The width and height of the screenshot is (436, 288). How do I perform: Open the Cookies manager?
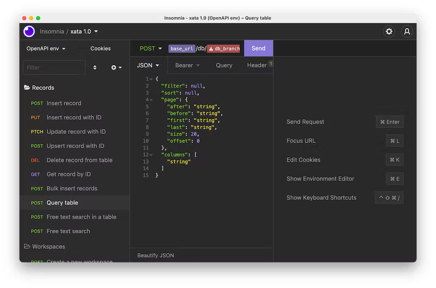pos(101,49)
